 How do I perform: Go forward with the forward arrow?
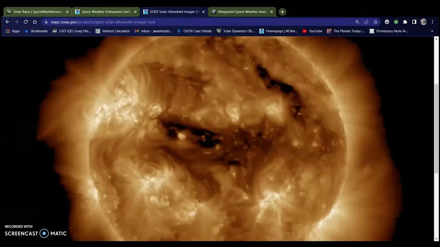coord(16,22)
